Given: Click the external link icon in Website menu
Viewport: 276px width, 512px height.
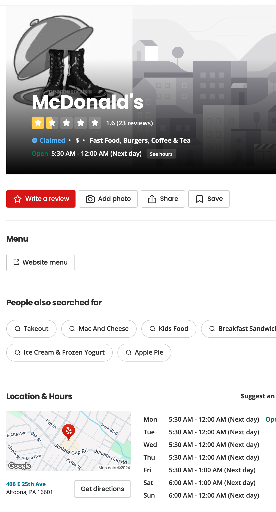Looking at the screenshot, I should pyautogui.click(x=16, y=262).
